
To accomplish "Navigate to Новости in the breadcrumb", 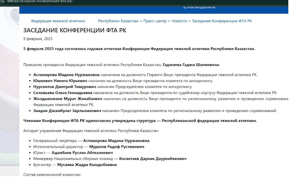I will 179,21.
